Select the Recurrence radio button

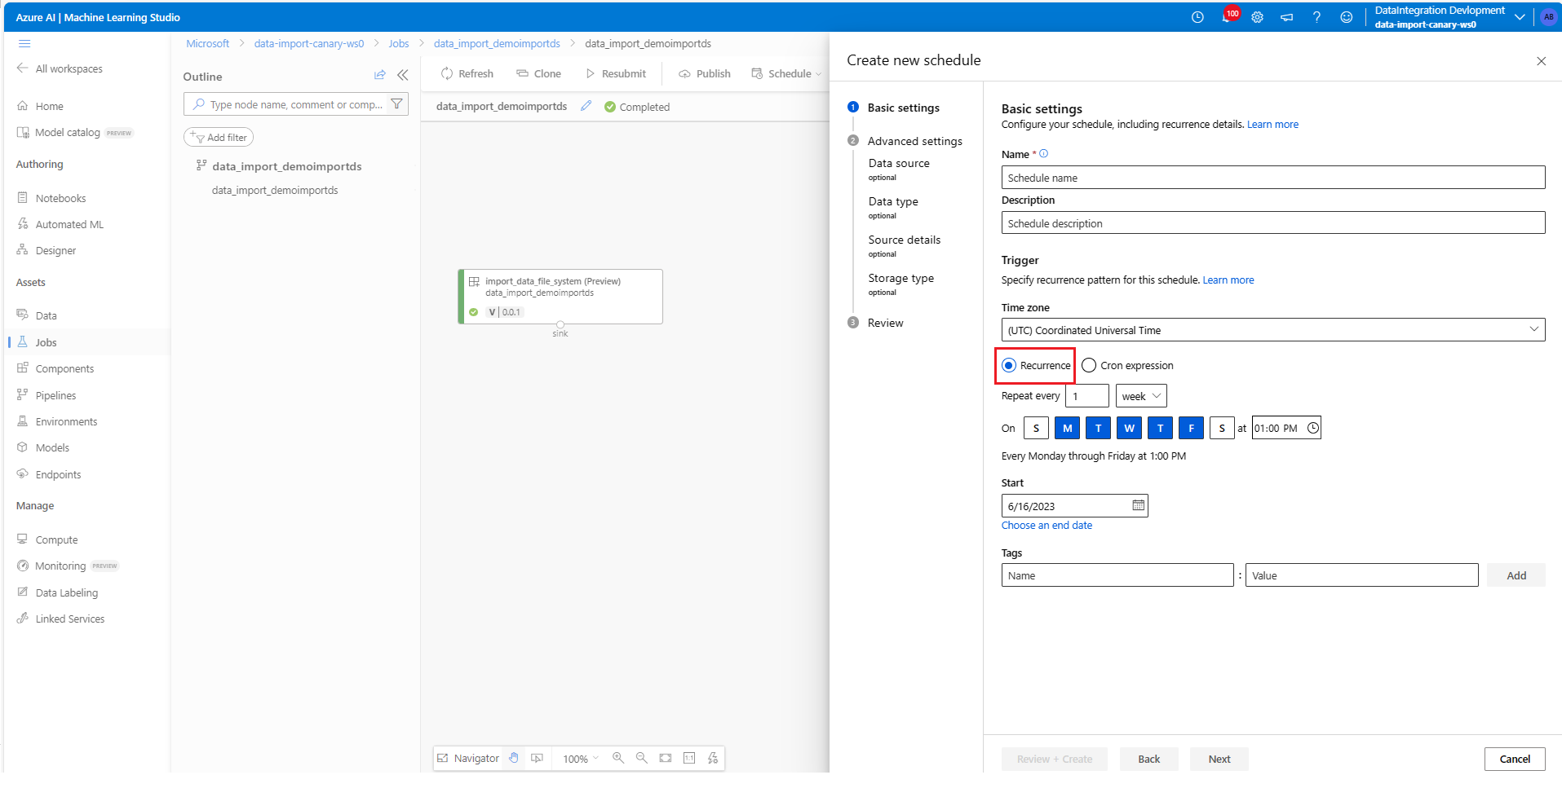click(x=1010, y=365)
